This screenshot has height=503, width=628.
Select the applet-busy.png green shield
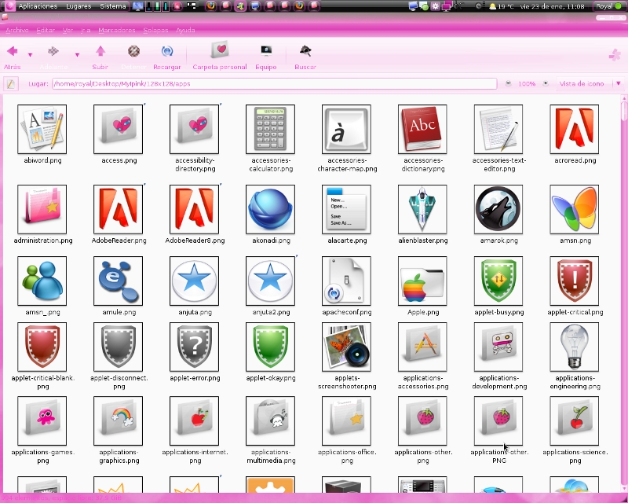pyautogui.click(x=498, y=281)
